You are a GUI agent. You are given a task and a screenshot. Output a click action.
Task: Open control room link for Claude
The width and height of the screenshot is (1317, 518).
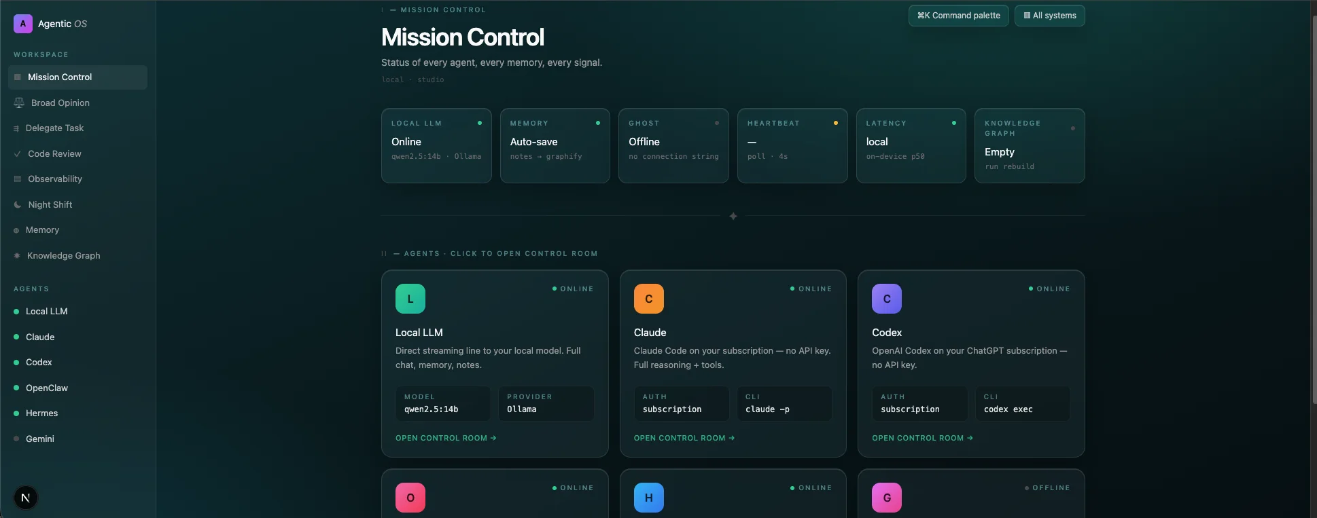tap(684, 439)
